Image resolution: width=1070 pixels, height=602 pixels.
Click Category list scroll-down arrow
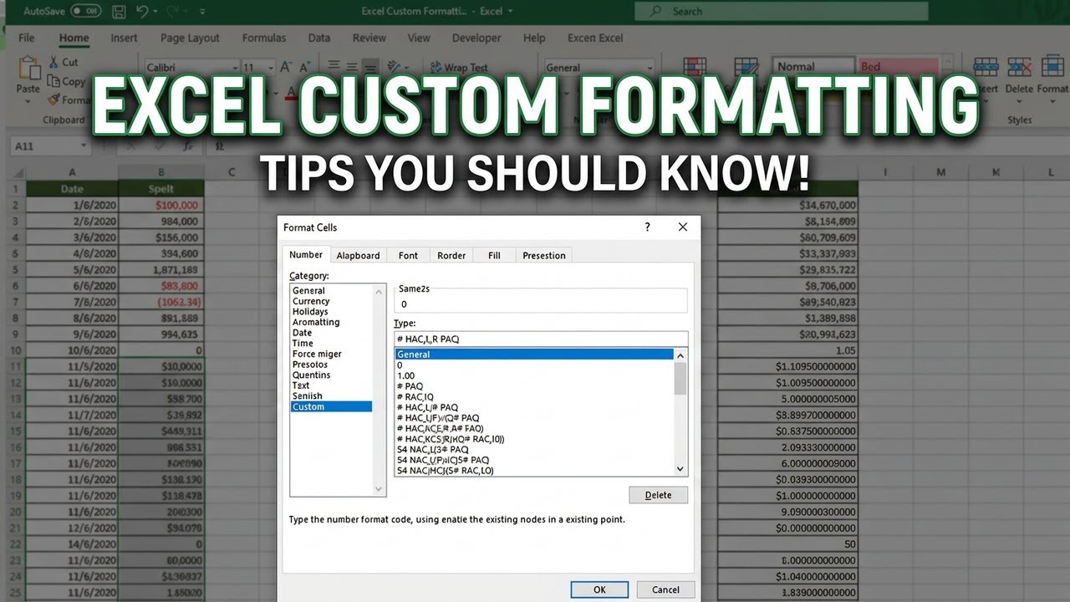pos(380,489)
